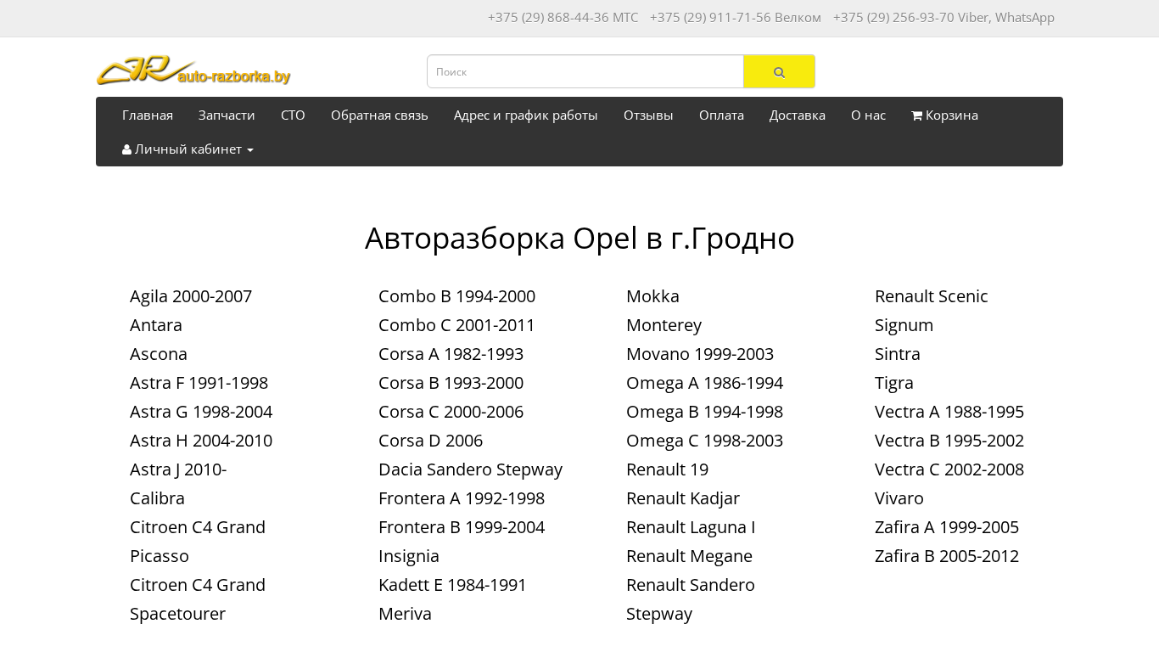This screenshot has height=652, width=1159.
Task: Open the Calibra model link
Action: tap(157, 498)
